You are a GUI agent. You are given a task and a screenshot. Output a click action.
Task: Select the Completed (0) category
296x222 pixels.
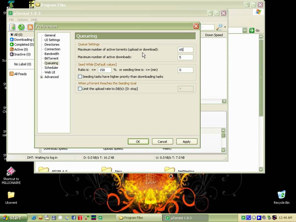(22, 44)
